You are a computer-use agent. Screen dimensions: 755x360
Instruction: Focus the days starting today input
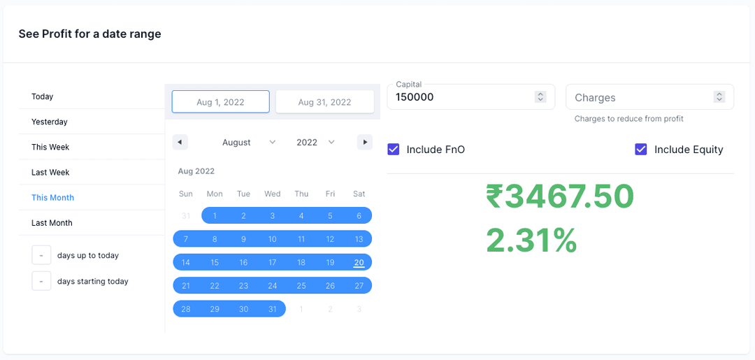(x=41, y=281)
